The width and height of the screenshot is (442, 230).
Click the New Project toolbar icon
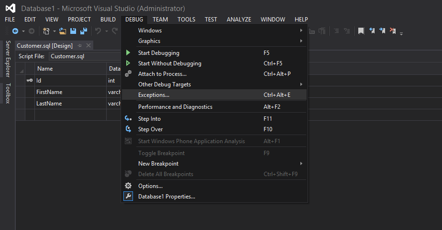pos(46,31)
